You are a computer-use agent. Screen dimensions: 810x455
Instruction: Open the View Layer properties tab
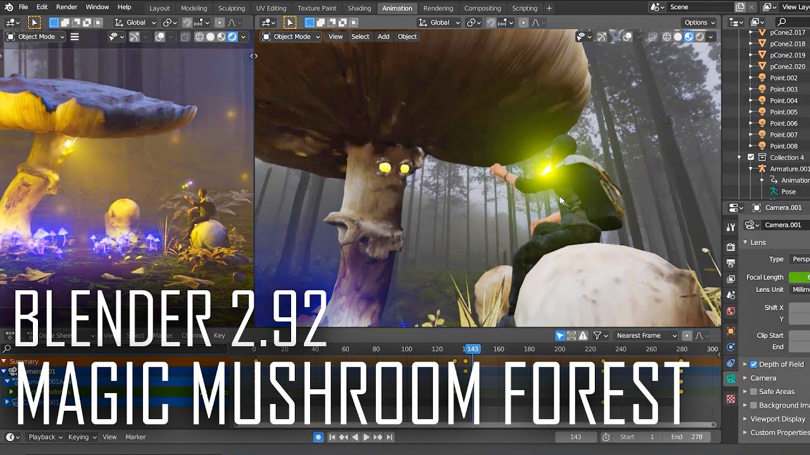point(731,279)
